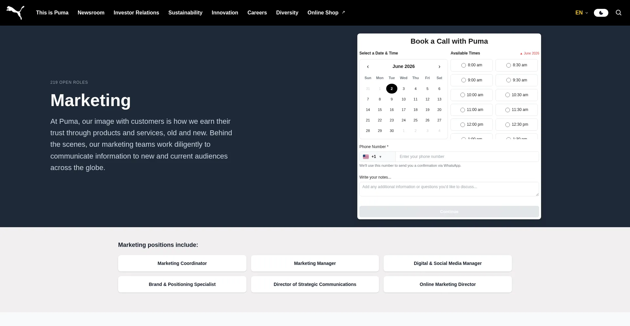Open the EN language dropdown

click(x=581, y=13)
